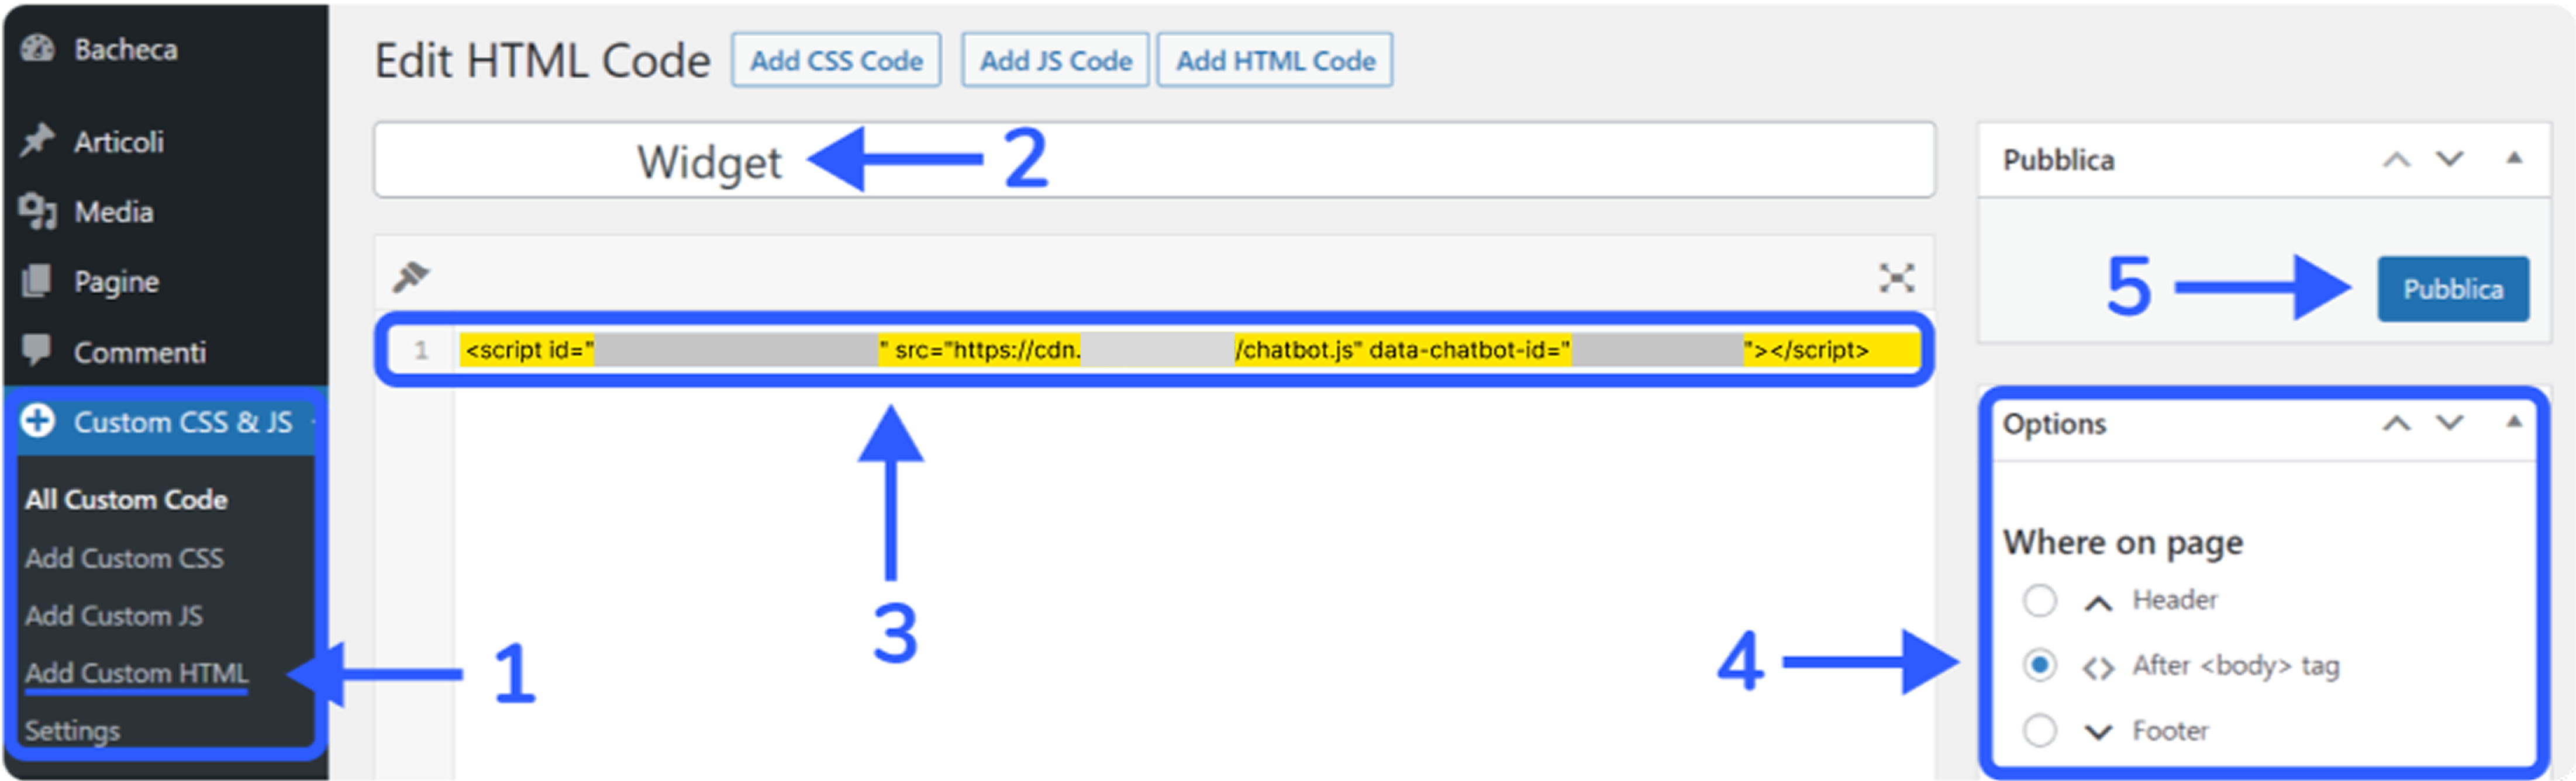Open Bacheca menu item

[126, 49]
